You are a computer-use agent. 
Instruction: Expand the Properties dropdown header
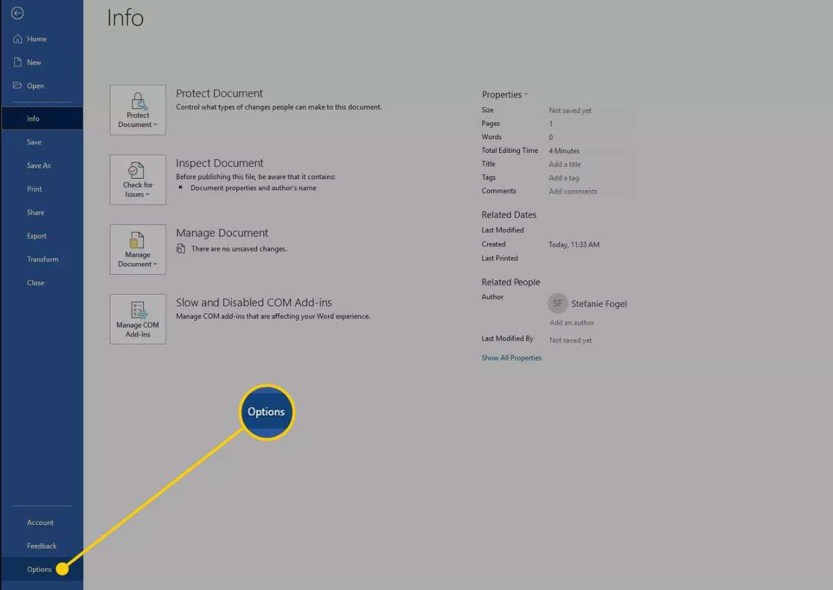click(504, 95)
